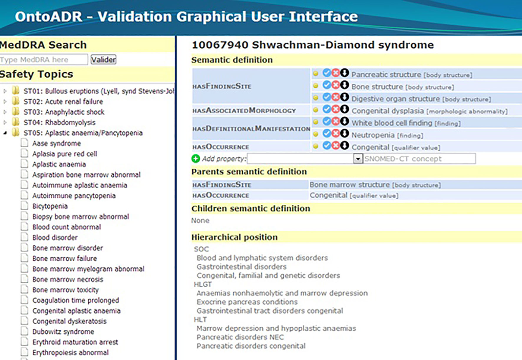Open Biopsy bone marrow abnormal term

(81, 216)
